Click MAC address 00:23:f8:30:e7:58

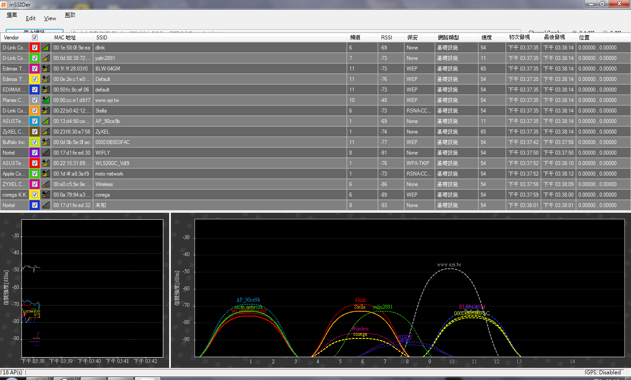[x=72, y=132]
